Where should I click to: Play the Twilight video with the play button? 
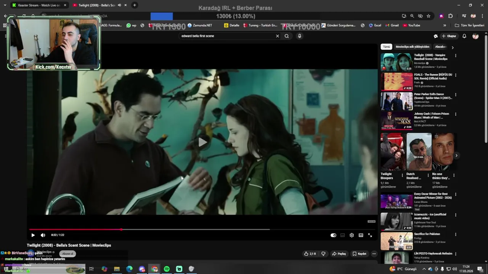click(33, 235)
